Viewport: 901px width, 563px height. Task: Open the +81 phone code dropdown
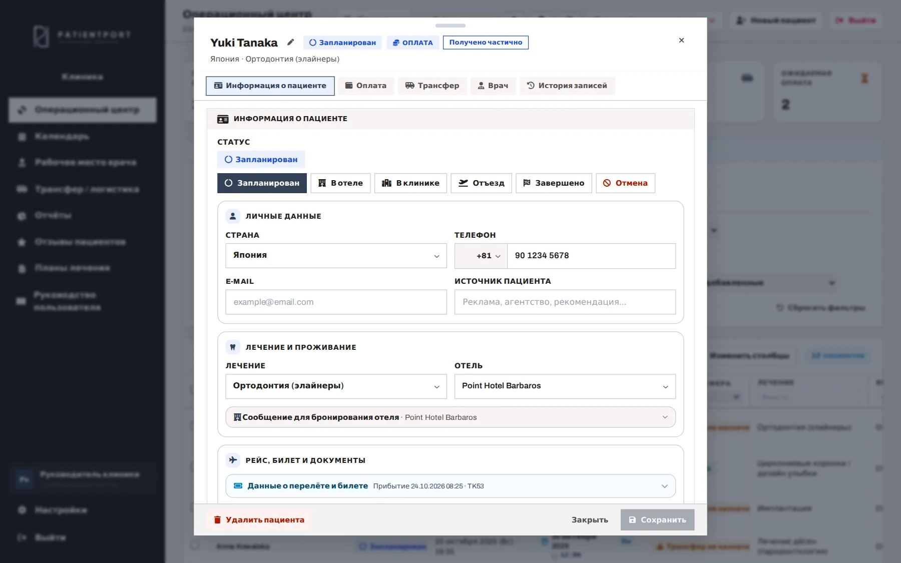coord(481,256)
